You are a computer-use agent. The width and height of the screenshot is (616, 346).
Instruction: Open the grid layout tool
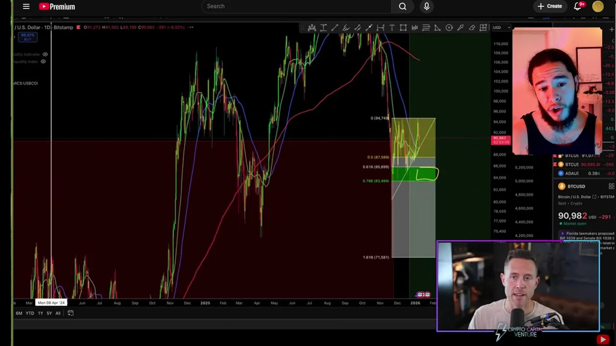(x=483, y=28)
